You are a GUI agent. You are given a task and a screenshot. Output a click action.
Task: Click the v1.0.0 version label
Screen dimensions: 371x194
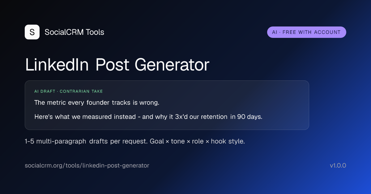[338, 166]
